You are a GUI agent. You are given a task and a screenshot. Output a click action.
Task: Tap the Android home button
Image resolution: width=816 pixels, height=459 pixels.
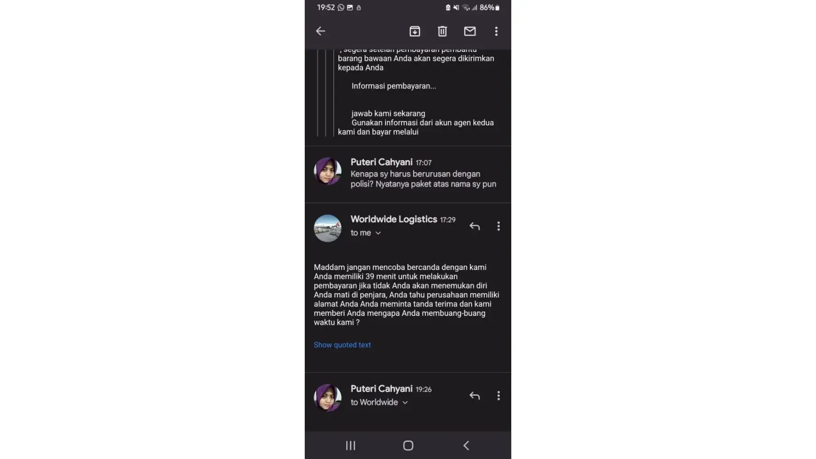[x=408, y=445]
